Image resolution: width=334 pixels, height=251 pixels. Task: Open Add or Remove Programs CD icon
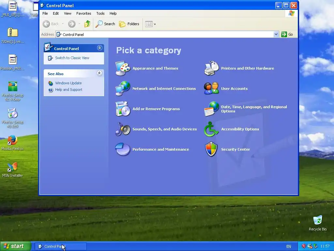(x=123, y=109)
